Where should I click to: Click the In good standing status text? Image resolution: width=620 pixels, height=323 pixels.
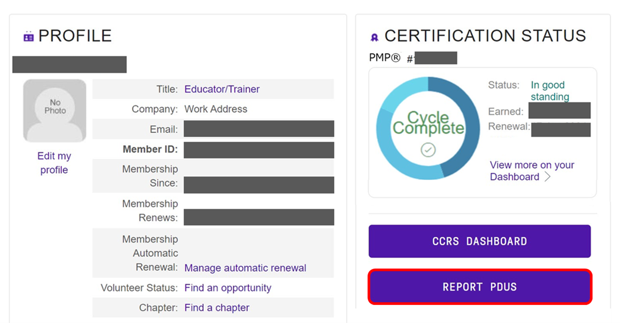[549, 91]
